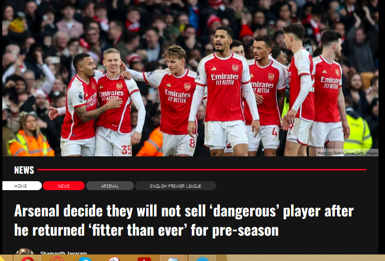385x261 pixels.
Task: Open the Notepad taskbar icon
Action: click(173, 259)
